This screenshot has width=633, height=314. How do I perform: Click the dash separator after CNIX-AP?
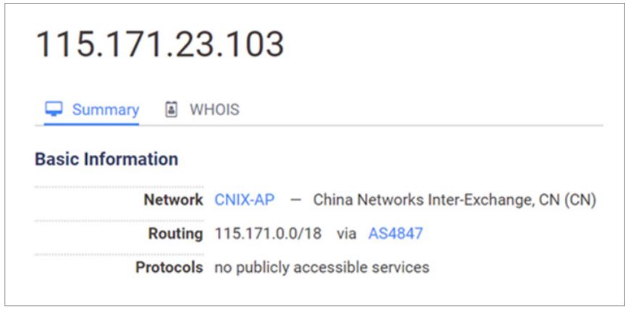click(x=295, y=200)
